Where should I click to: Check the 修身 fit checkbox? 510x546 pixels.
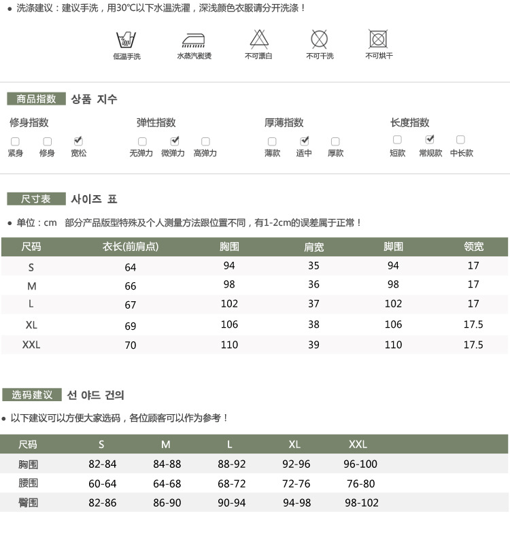[x=47, y=141]
